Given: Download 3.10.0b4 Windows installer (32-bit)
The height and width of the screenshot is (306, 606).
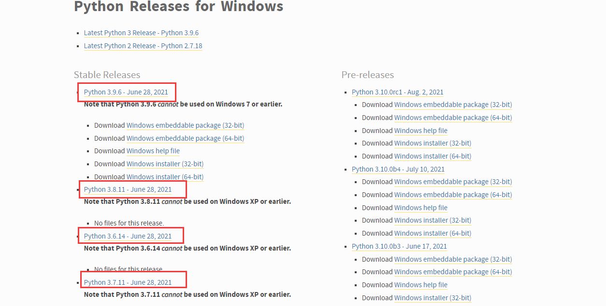Looking at the screenshot, I should 433,220.
